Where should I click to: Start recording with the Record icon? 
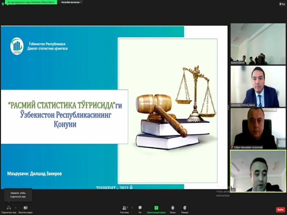173,208
